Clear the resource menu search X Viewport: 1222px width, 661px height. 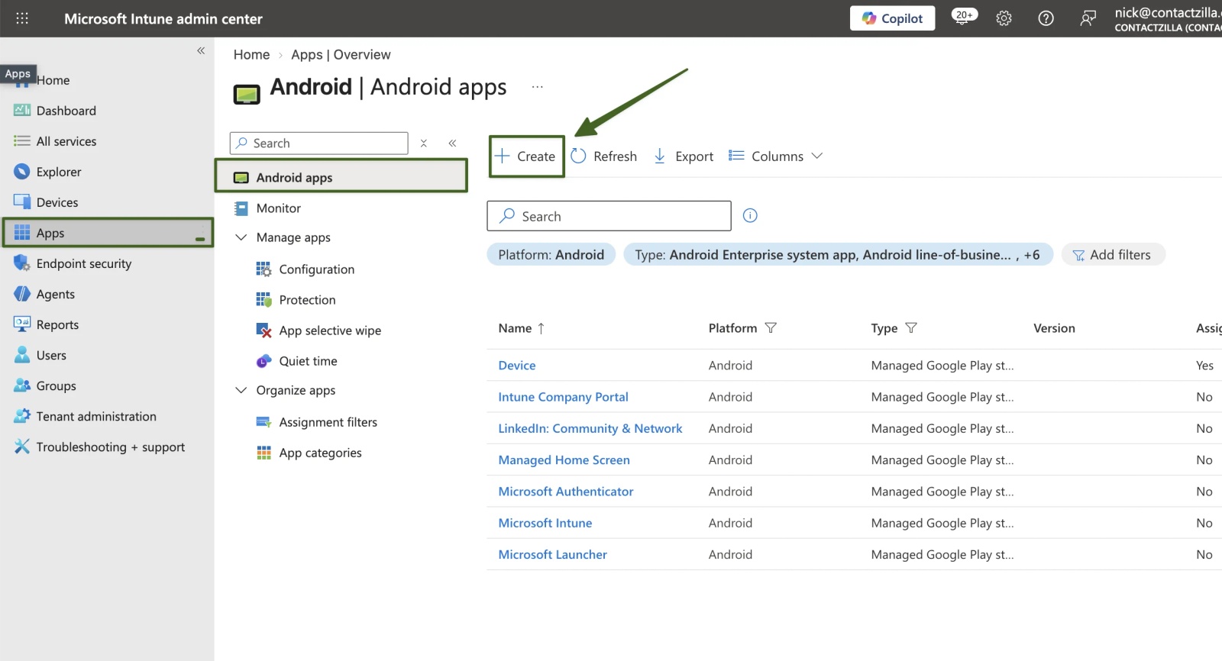pyautogui.click(x=424, y=143)
